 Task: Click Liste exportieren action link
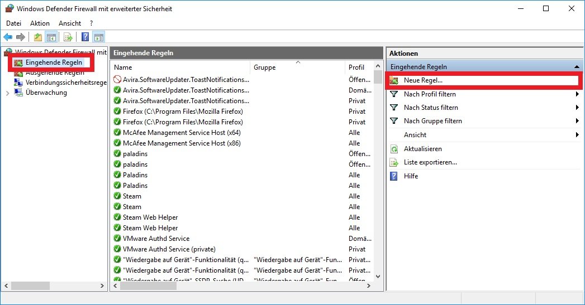pos(430,162)
